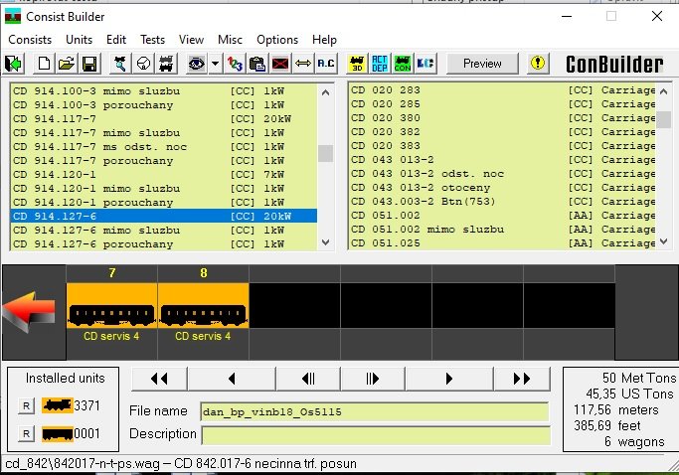Save the consist with the floppy disk icon
Image resolution: width=679 pixels, height=475 pixels.
[x=88, y=64]
